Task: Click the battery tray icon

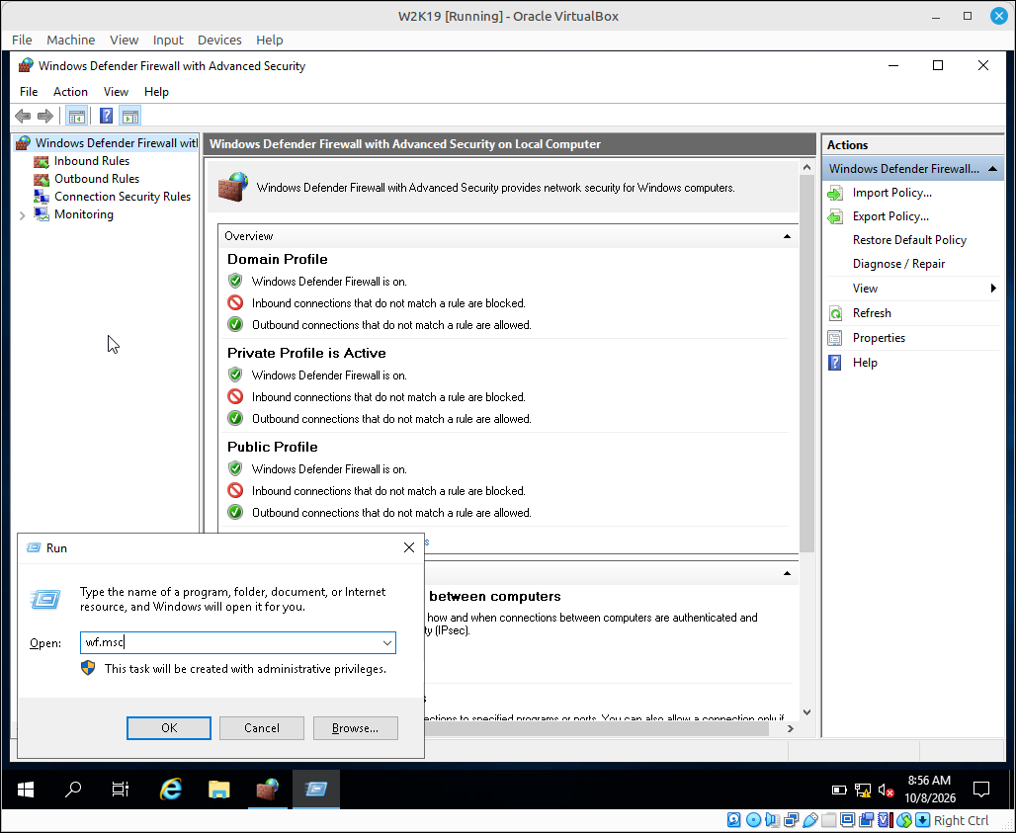Action: (839, 791)
